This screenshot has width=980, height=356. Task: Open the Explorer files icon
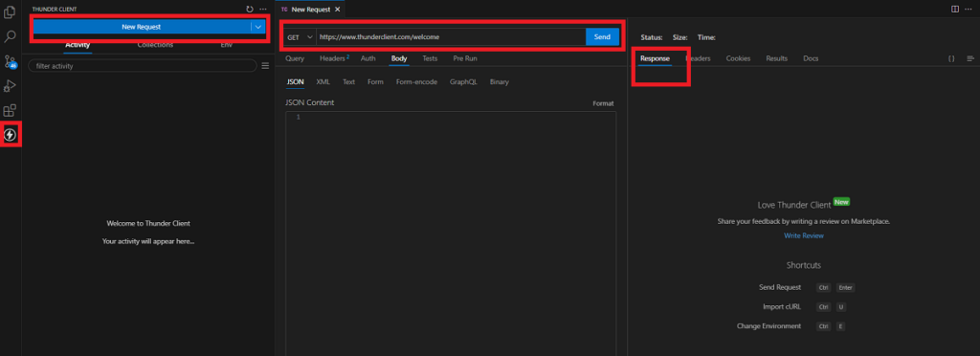tap(10, 11)
